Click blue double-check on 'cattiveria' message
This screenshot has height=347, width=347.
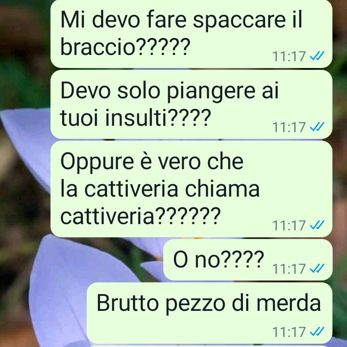point(317,225)
